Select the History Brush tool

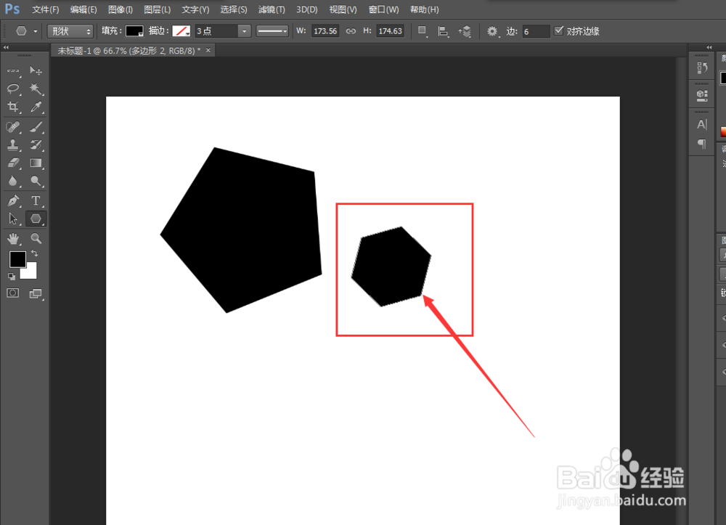coord(36,145)
